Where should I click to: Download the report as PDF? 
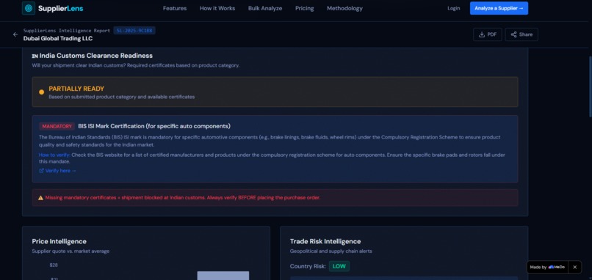(488, 34)
